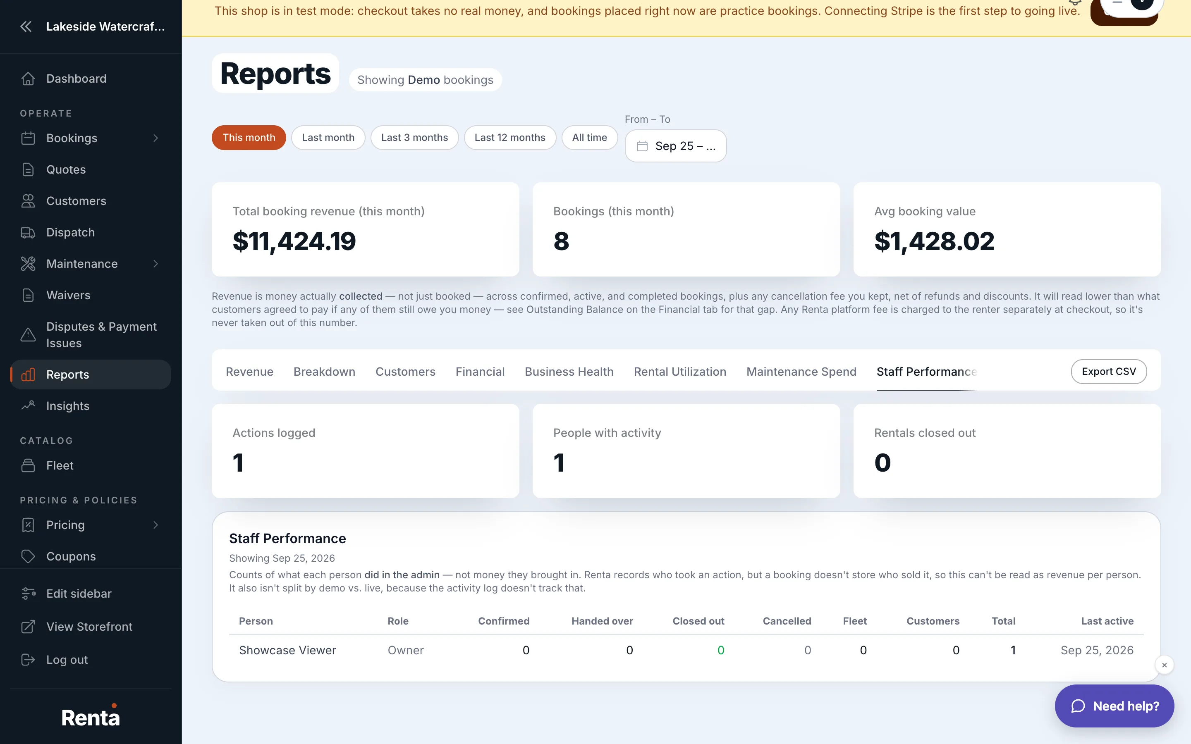Select the Last month filter
This screenshot has width=1191, height=744.
(328, 138)
